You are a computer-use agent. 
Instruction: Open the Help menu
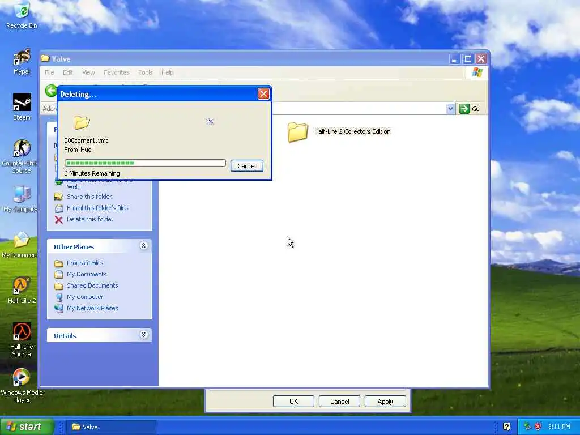(167, 72)
